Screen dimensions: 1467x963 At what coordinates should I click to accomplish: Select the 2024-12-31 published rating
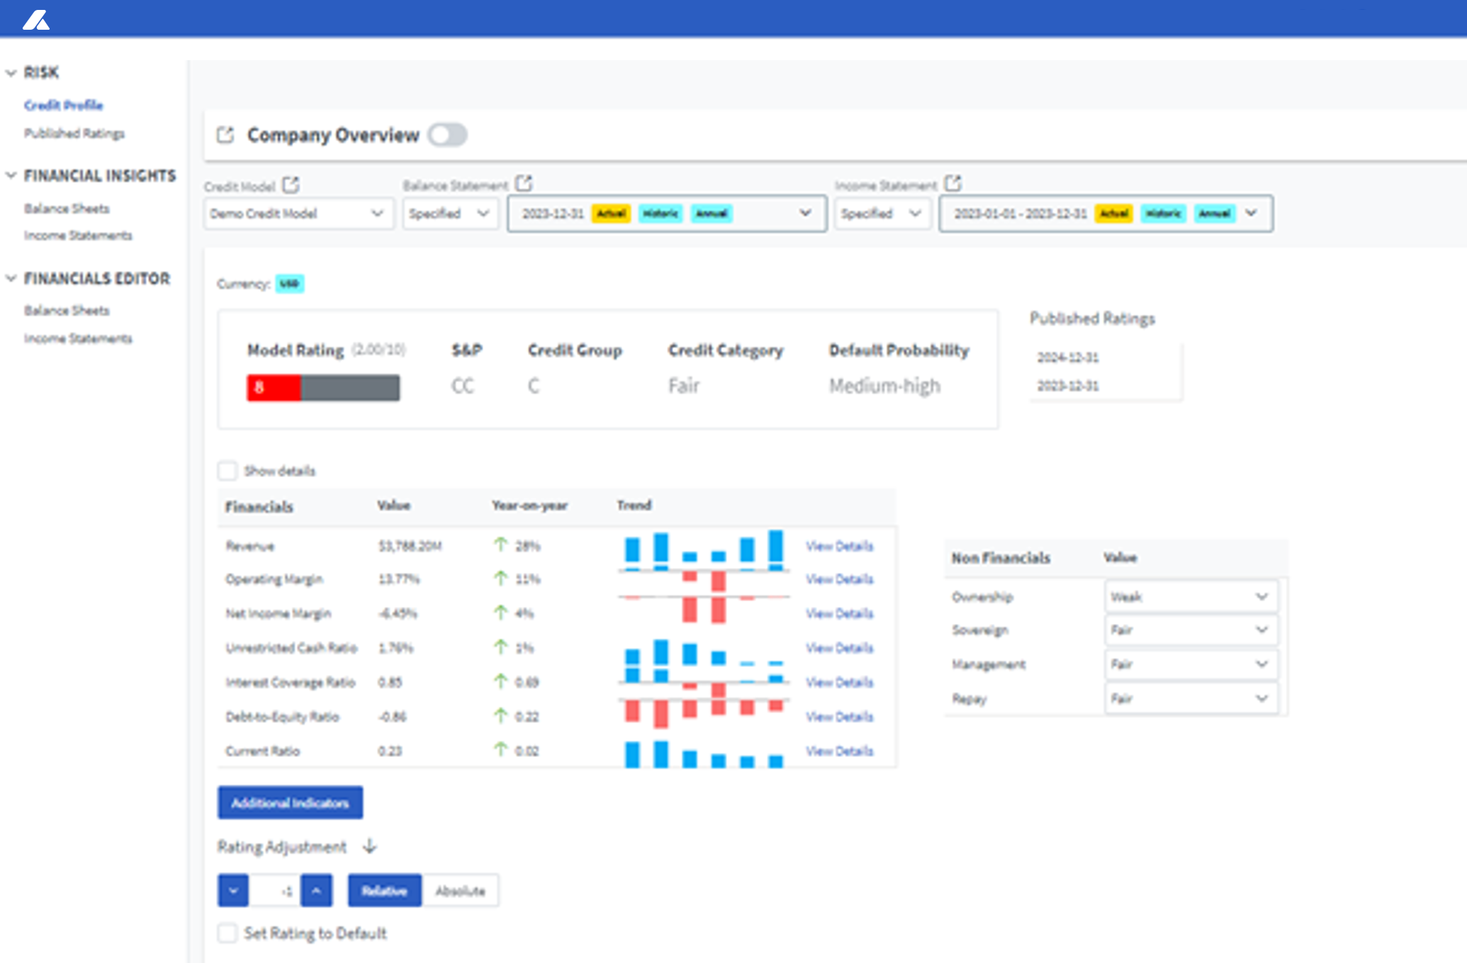1068,358
